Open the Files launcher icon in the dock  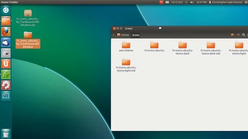(6, 21)
